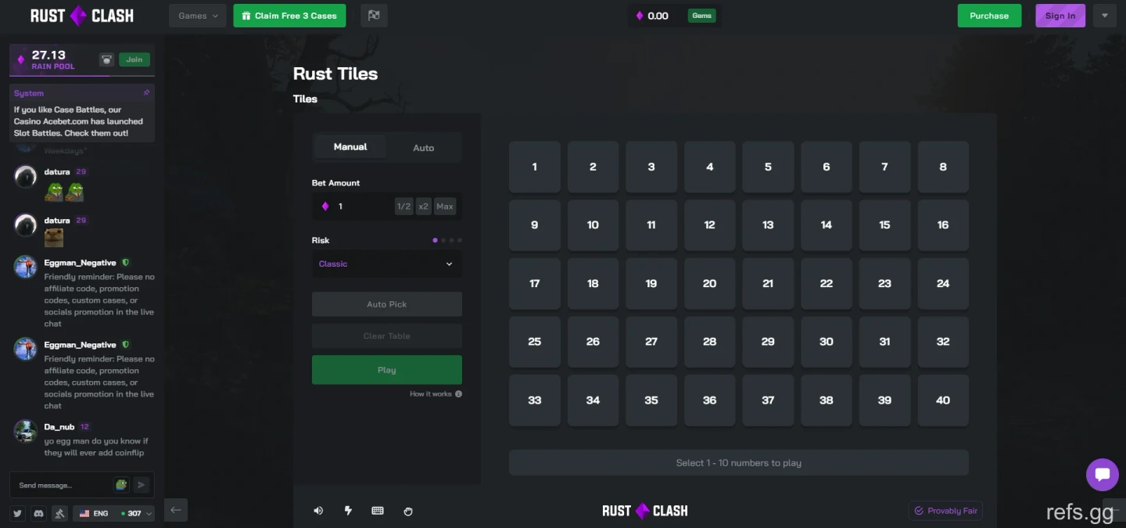Click the hand icon below the game

408,511
